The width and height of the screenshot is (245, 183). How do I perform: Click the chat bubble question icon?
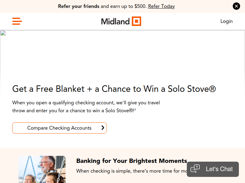tap(195, 169)
